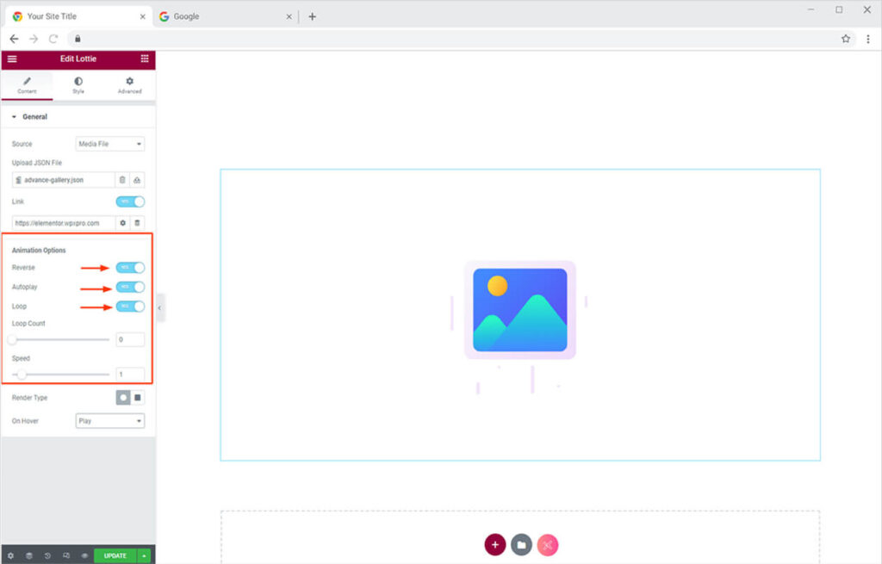Delete the uploaded advance-gallery.json file
Screen dimensions: 882x564
(122, 180)
